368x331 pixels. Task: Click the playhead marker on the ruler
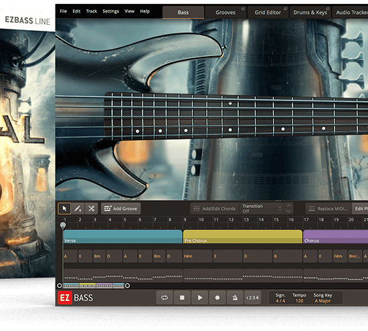[x=63, y=225]
